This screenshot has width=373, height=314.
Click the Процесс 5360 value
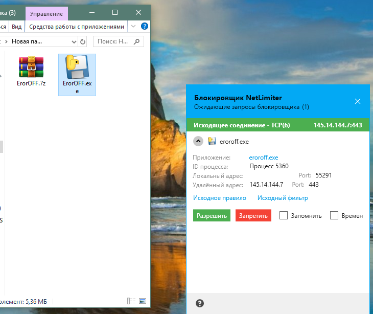pyautogui.click(x=269, y=166)
